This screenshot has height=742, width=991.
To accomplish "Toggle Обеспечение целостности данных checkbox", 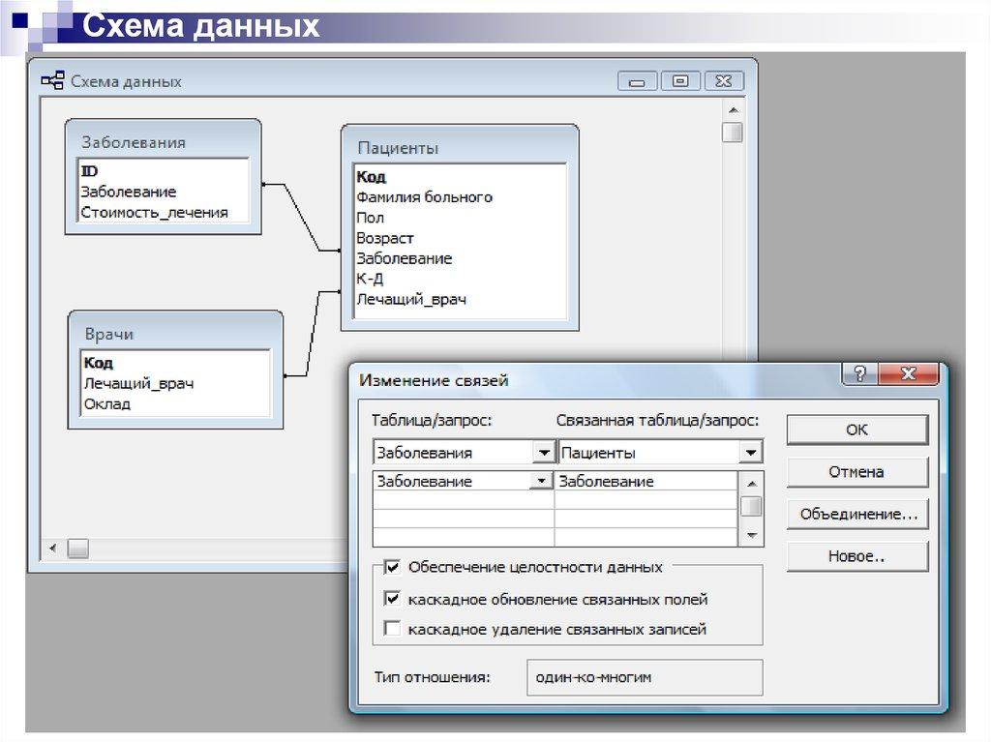I will (393, 568).
